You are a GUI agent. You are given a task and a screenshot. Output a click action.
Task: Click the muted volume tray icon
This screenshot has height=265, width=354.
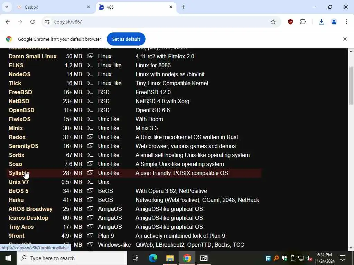309,258
